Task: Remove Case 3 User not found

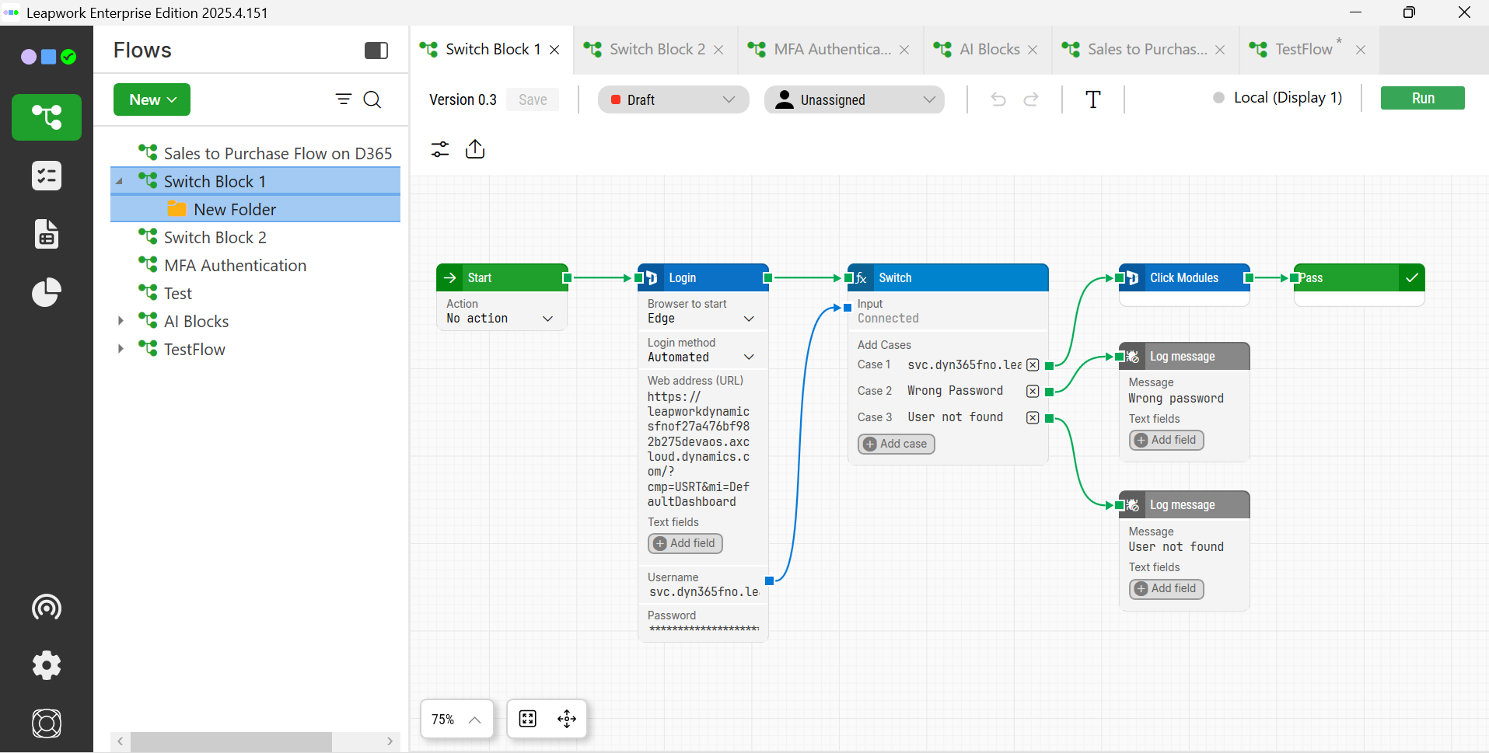Action: click(x=1033, y=417)
